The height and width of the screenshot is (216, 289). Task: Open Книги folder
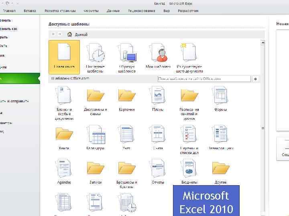64,138
